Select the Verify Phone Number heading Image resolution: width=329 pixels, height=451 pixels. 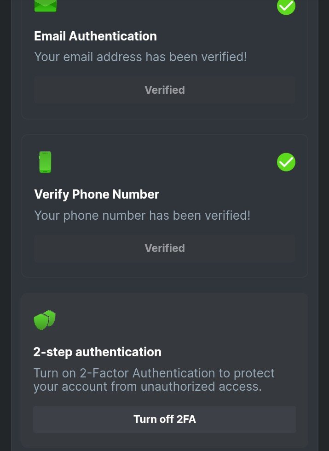coord(97,194)
